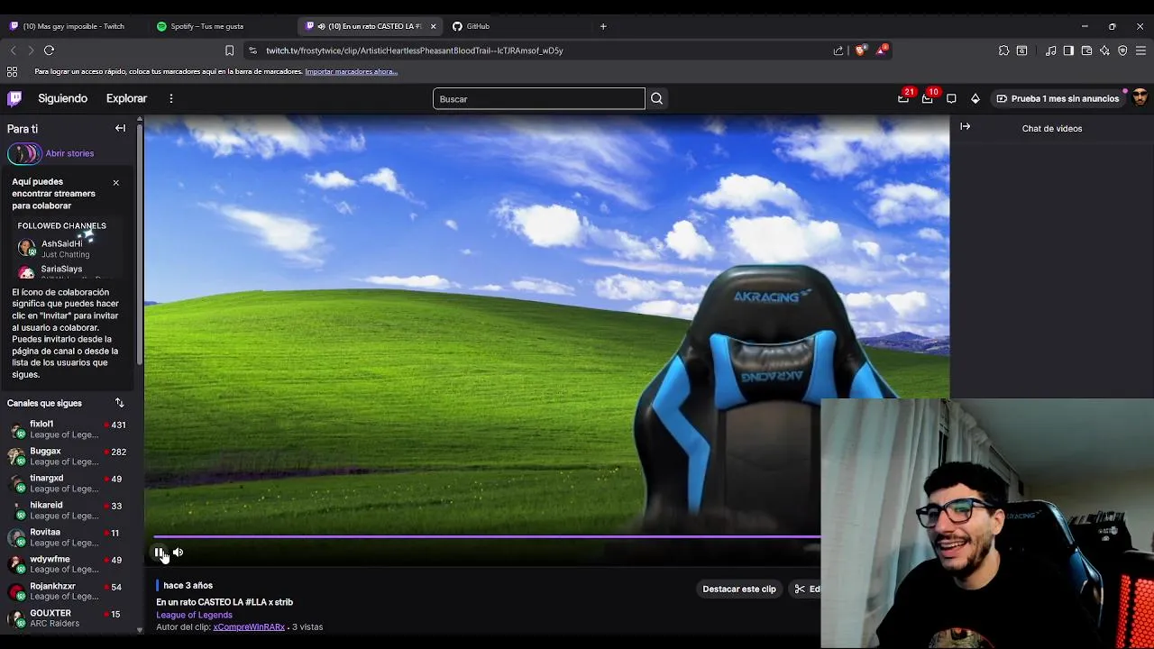Open the notifications inbox with badge 10
The width and height of the screenshot is (1154, 649).
click(928, 98)
